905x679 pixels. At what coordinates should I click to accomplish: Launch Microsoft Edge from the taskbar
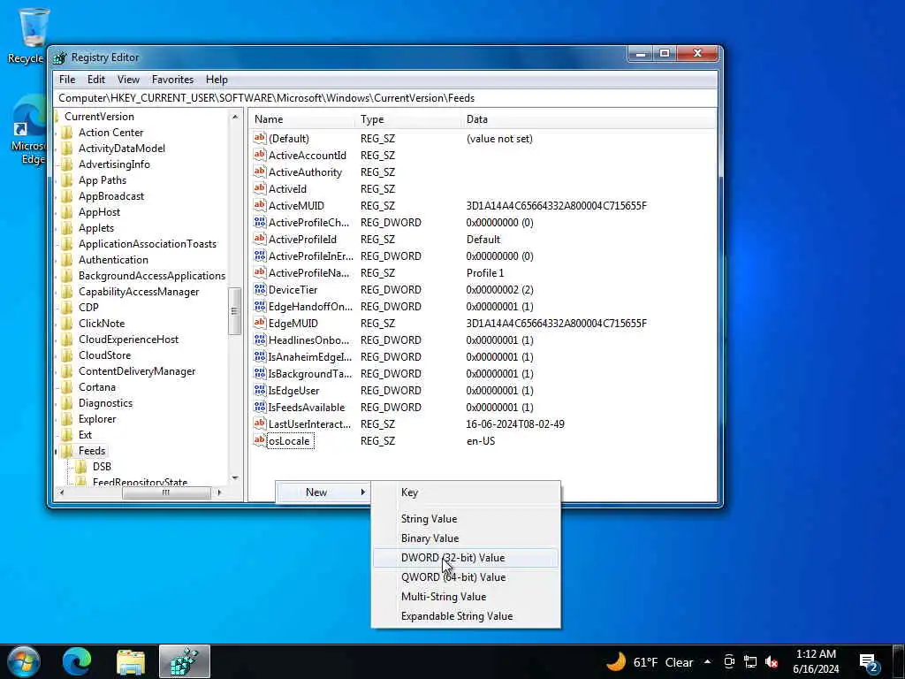pos(77,661)
